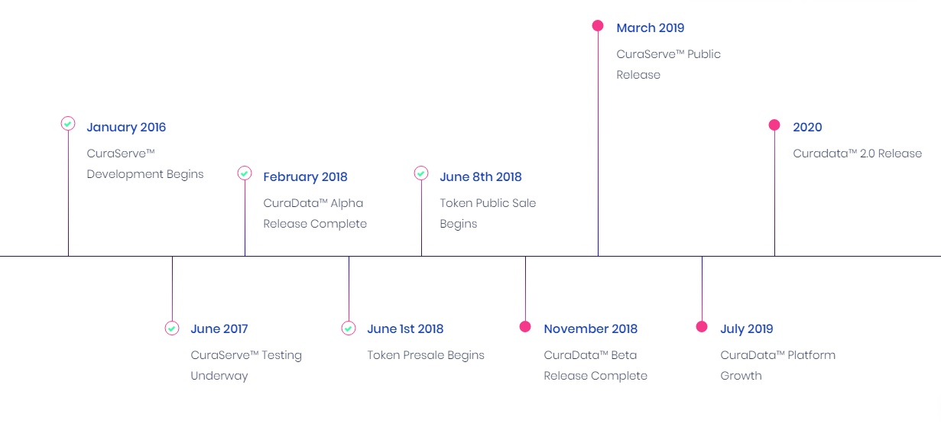
Task: Click the Curadata 2.0 Release description text
Action: pos(857,154)
